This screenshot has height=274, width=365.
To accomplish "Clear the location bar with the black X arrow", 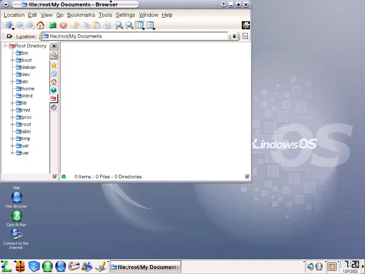I will point(10,36).
